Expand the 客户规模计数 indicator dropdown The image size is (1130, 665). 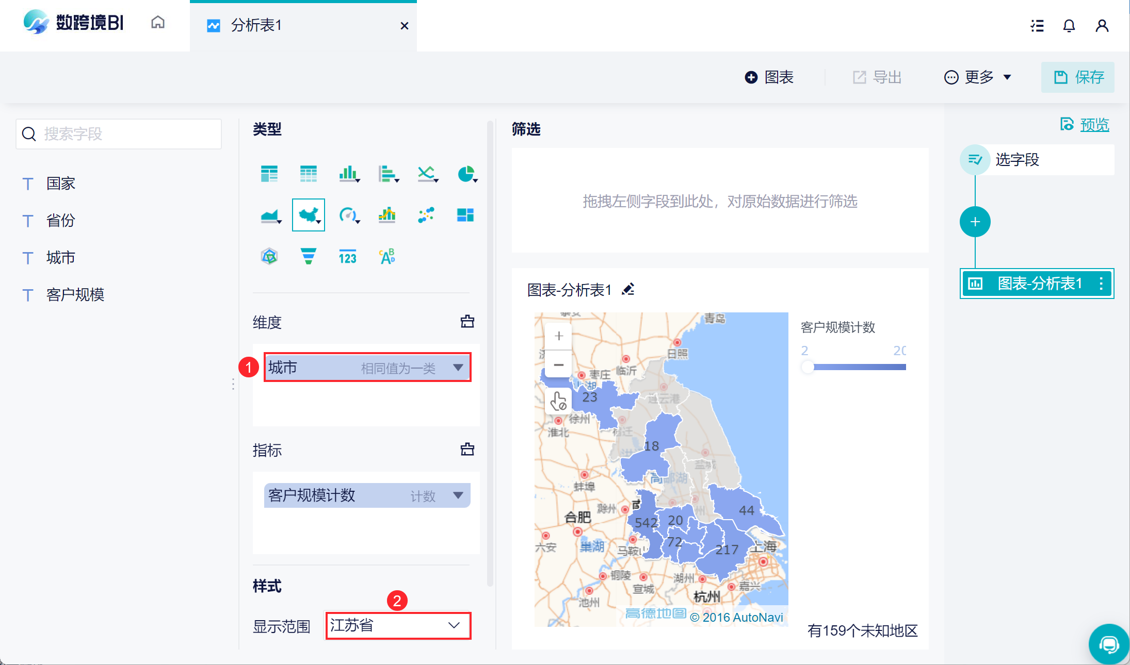[458, 495]
